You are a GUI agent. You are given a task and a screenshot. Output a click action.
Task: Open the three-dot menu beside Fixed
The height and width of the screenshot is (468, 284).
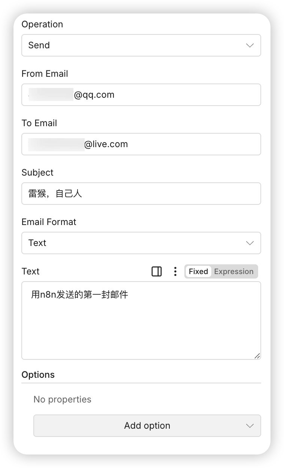coord(175,271)
